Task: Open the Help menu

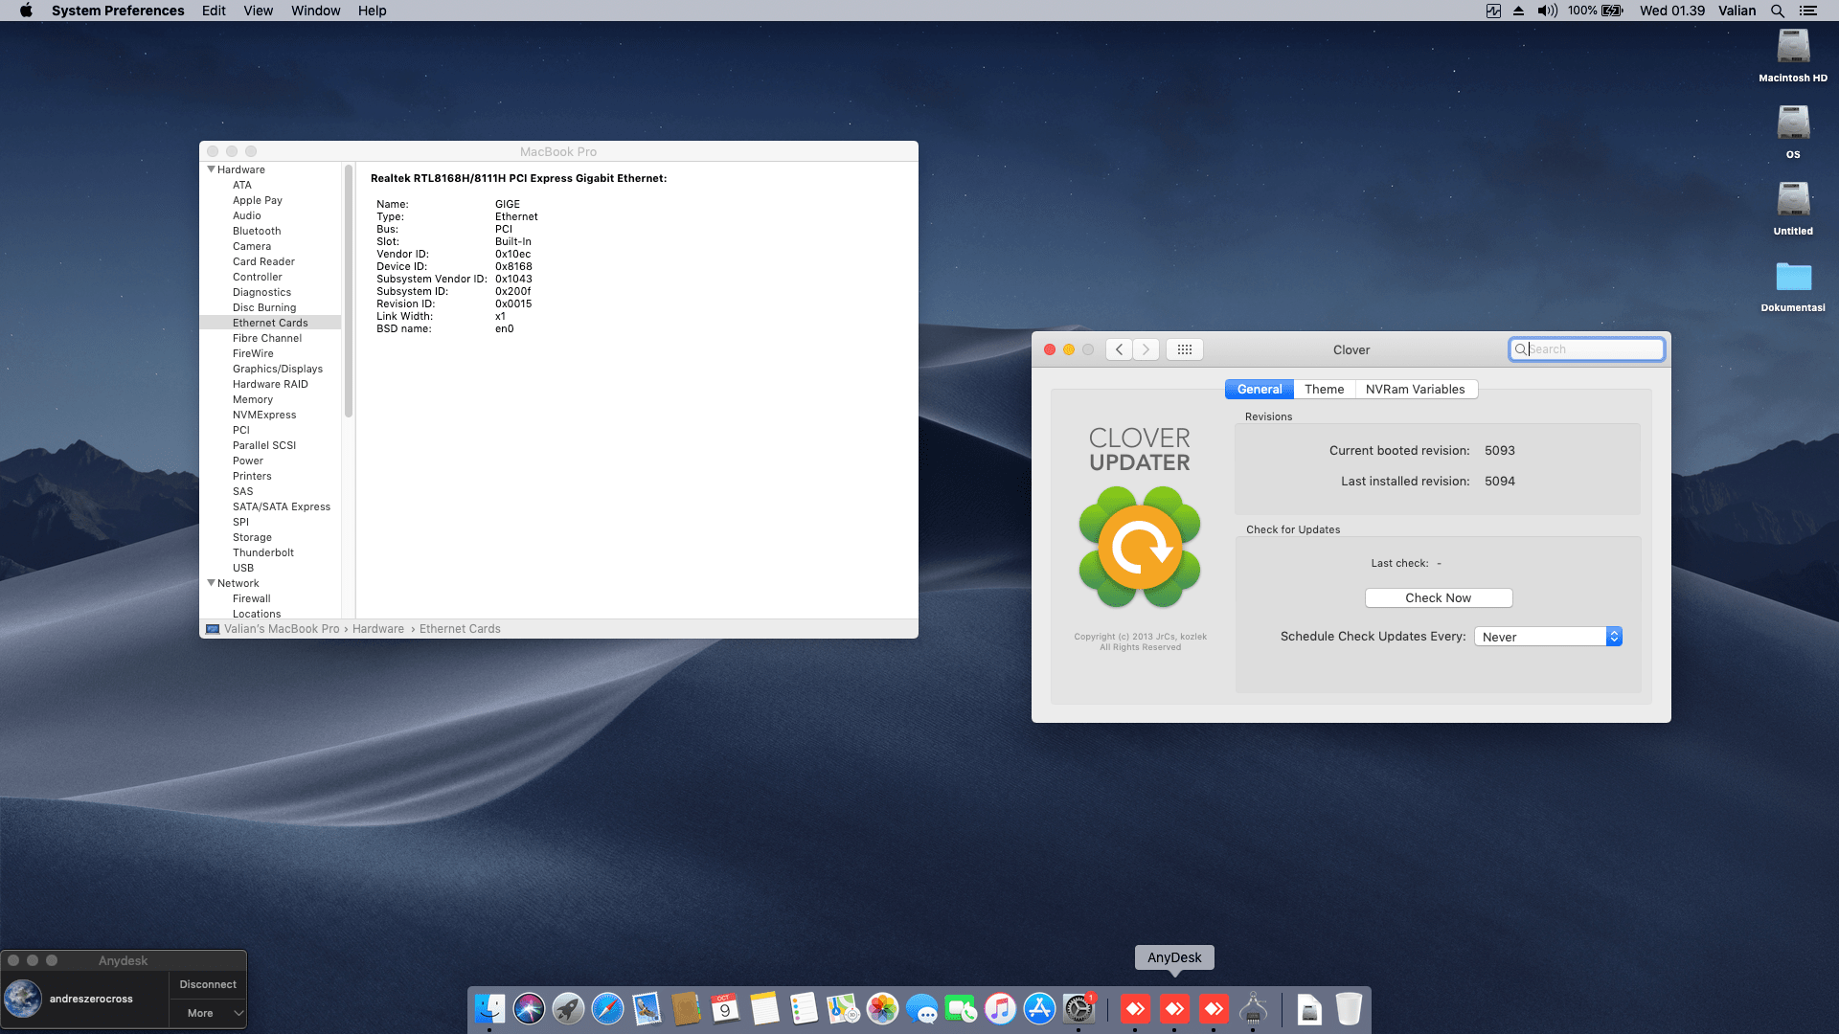Action: 373,11
